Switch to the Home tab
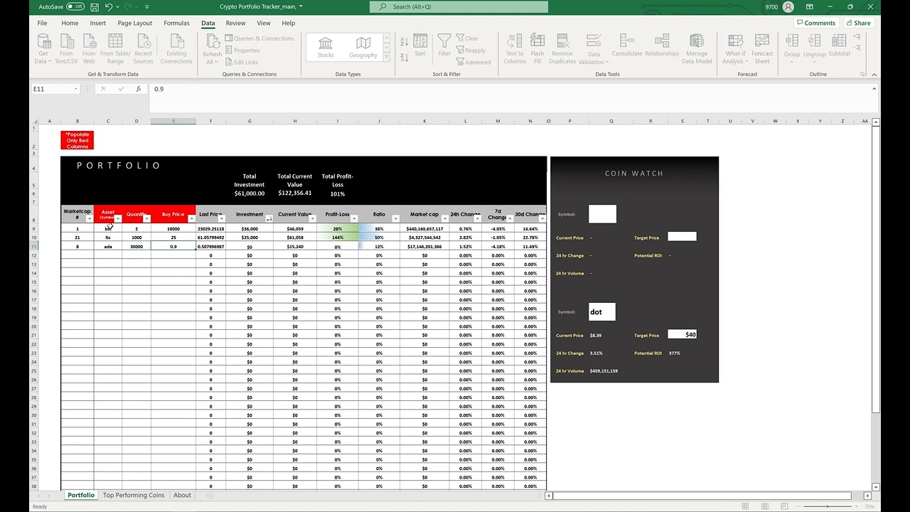Image resolution: width=910 pixels, height=512 pixels. (x=70, y=23)
